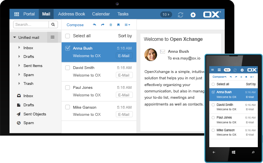Click inside the Search input field

tap(31, 25)
